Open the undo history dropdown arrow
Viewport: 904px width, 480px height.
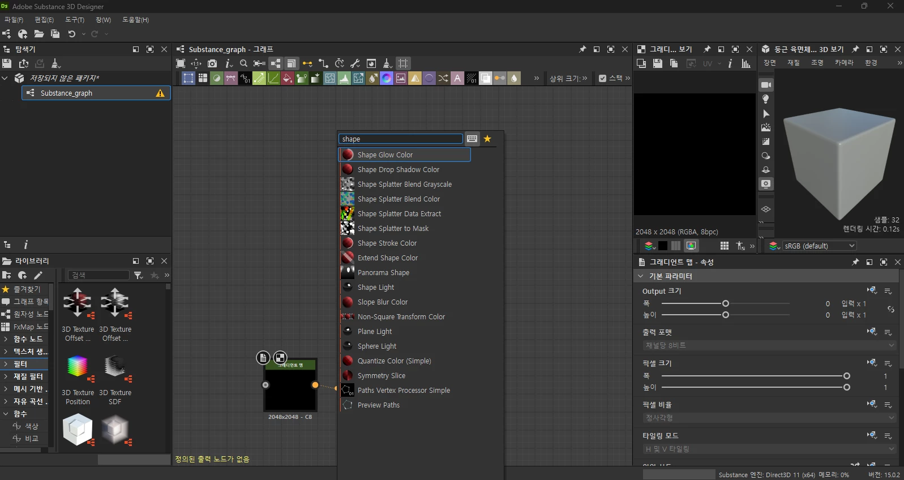point(83,34)
